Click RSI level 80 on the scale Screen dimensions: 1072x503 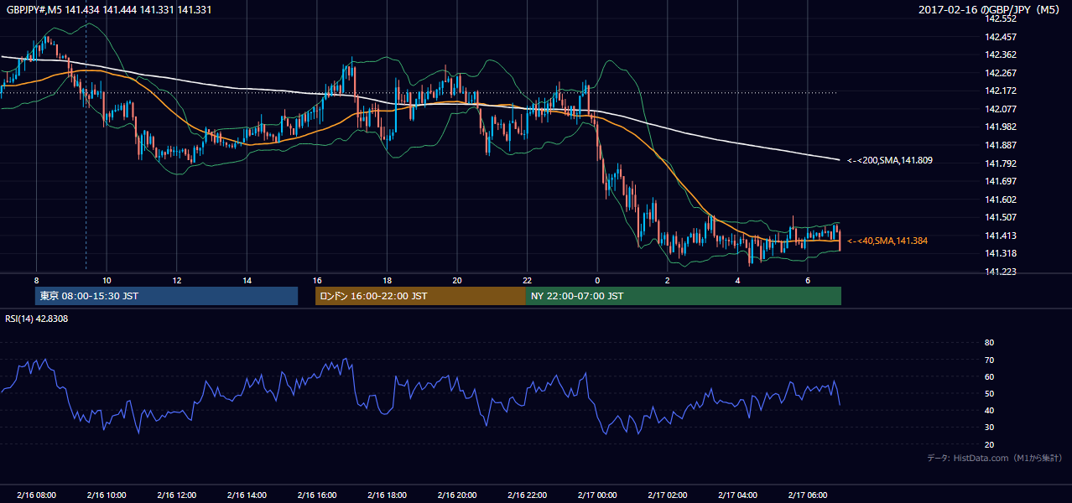pos(989,343)
